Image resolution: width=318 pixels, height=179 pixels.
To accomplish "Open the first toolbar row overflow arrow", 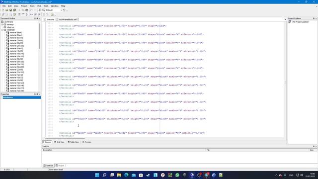I will point(67,10).
